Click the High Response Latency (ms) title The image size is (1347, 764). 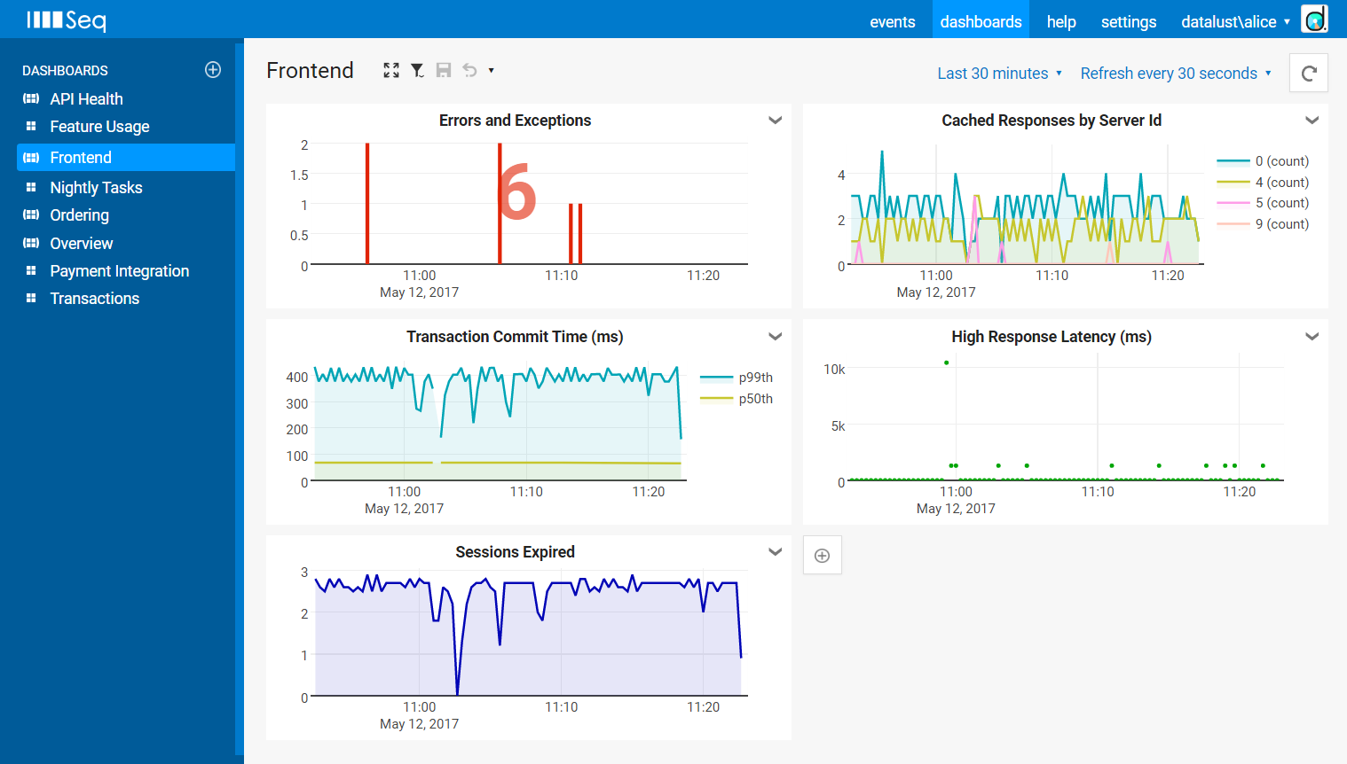pyautogui.click(x=1052, y=337)
